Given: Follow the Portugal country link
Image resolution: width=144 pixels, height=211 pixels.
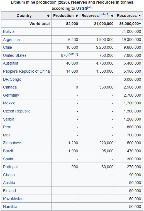Looking at the screenshot, I should coord(10,167).
